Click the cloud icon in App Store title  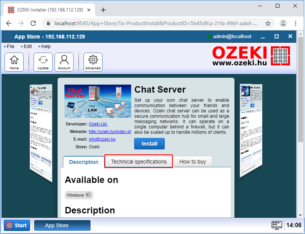point(8,36)
